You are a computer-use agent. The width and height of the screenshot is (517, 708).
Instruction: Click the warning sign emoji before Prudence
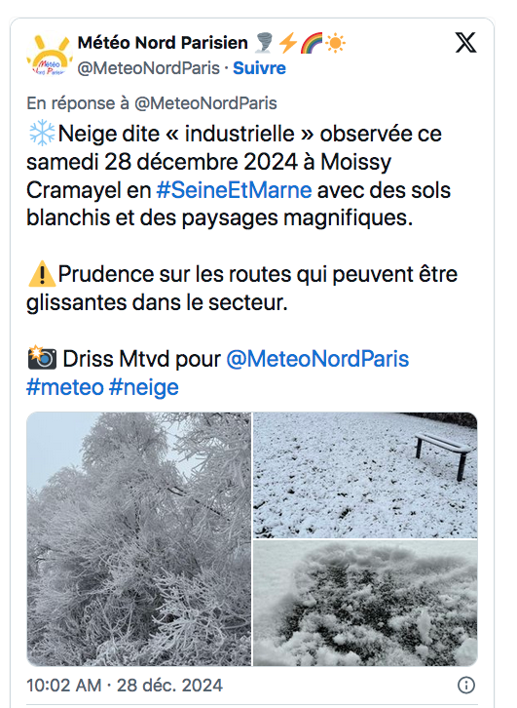click(x=42, y=274)
